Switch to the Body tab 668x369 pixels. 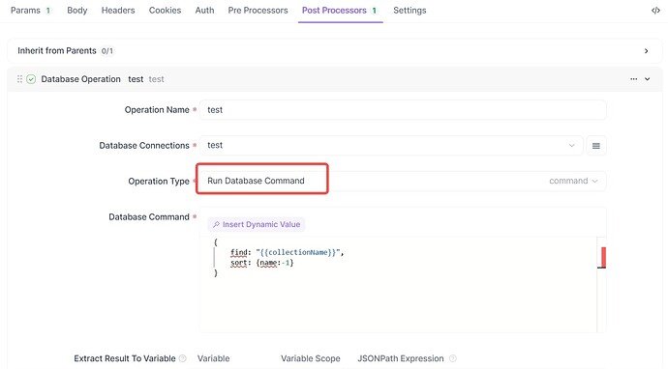[77, 11]
